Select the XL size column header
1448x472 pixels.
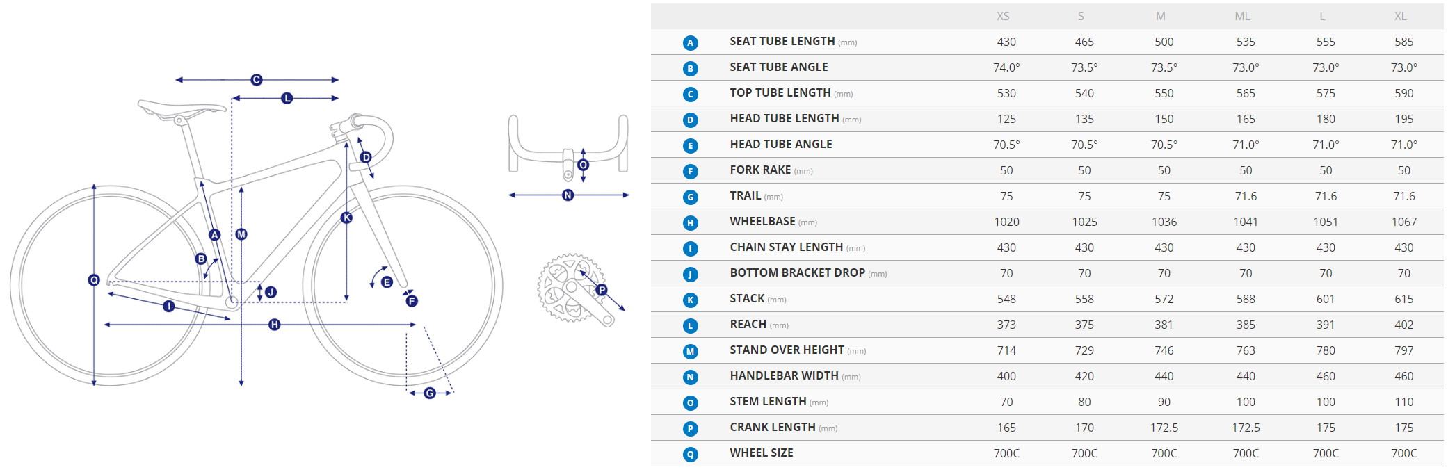(1400, 16)
